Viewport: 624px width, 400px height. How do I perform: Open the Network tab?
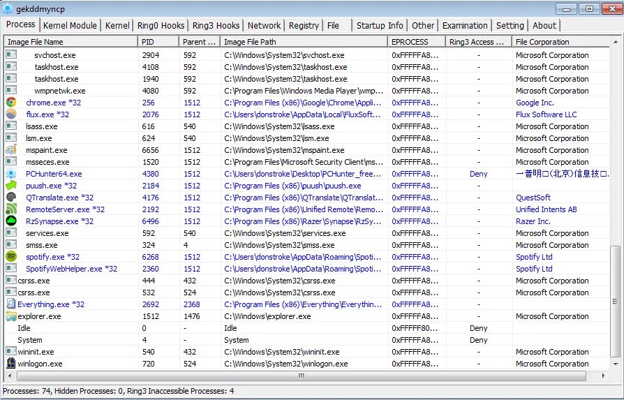tap(265, 25)
